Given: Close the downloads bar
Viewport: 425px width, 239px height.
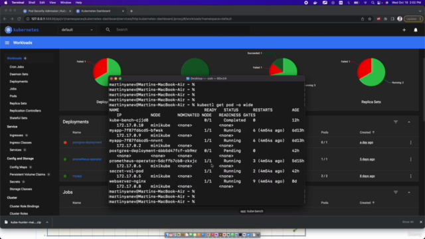Looking at the screenshot, I should (420, 222).
